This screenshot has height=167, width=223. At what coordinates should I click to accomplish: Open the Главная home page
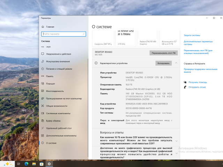coord(50,27)
